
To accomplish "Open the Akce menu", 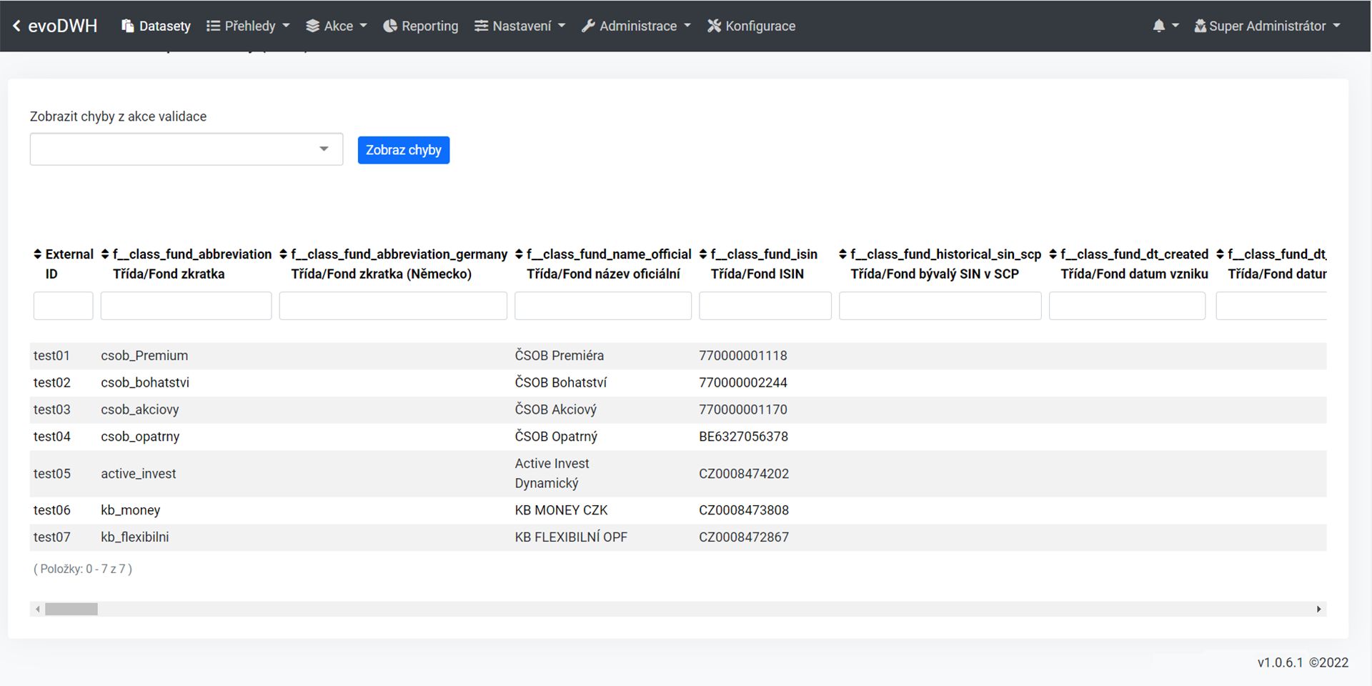I will pos(336,26).
